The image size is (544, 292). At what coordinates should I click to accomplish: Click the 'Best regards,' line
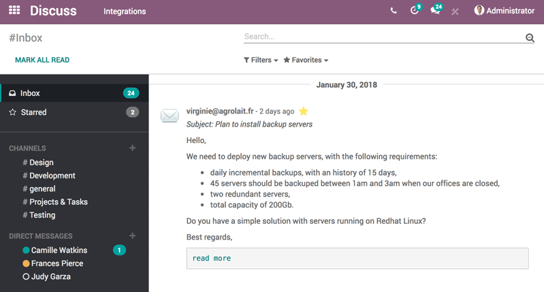pos(209,237)
